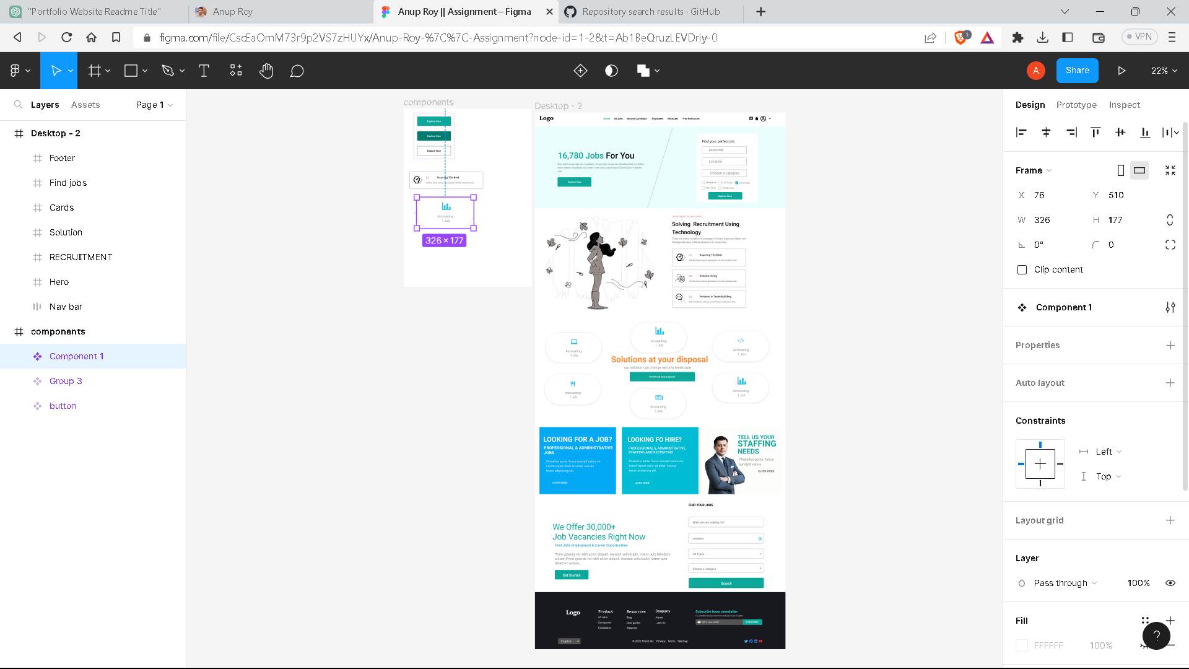Select the Move tool
The image size is (1189, 669).
point(56,70)
